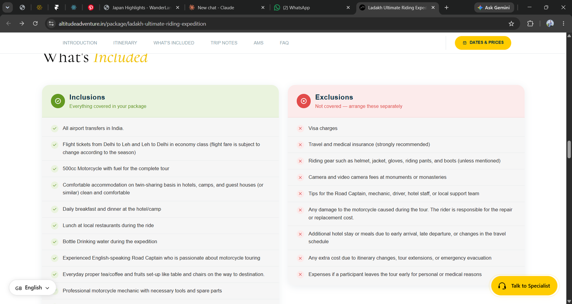Close the Japan Highlights tab
The width and height of the screenshot is (572, 304).
178,8
